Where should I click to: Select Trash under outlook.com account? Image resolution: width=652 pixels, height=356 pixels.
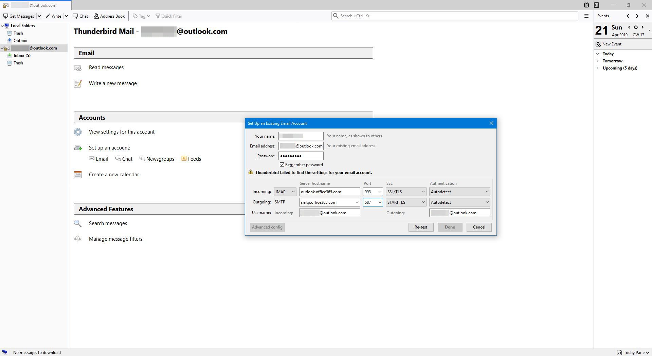point(18,63)
